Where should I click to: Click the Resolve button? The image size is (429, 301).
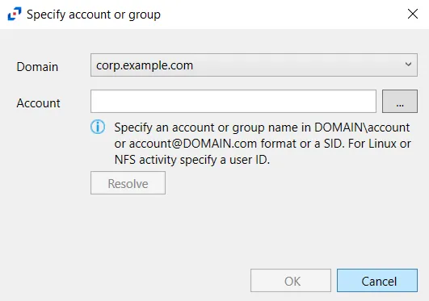(x=128, y=183)
